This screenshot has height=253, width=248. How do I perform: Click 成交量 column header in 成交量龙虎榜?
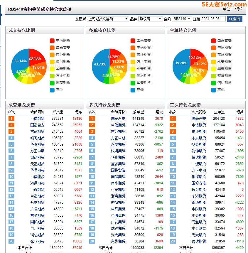click(58, 112)
